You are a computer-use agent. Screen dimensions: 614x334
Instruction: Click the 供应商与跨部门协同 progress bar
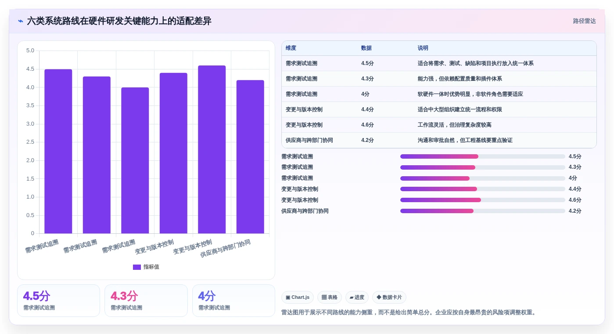tap(483, 211)
